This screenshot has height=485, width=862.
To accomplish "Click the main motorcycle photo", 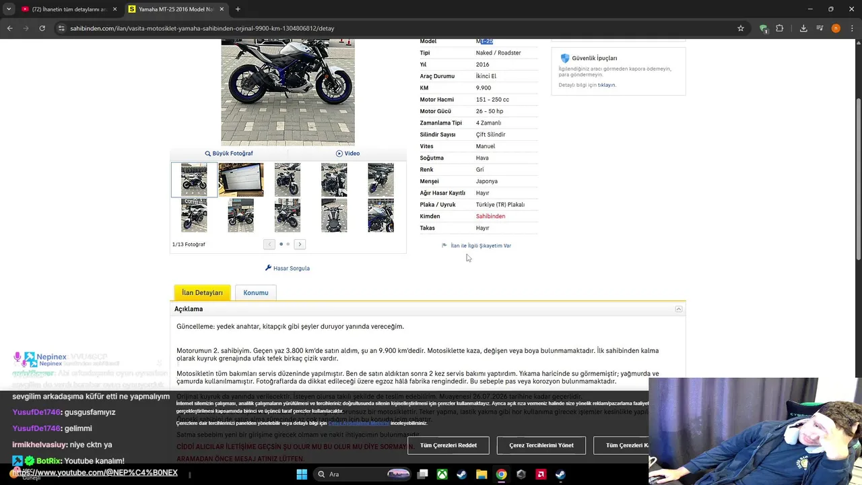I will tap(288, 92).
